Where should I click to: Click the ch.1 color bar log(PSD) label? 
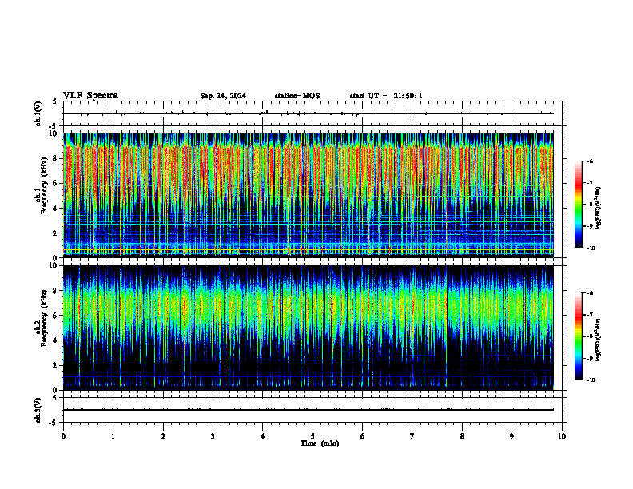pyautogui.click(x=599, y=209)
